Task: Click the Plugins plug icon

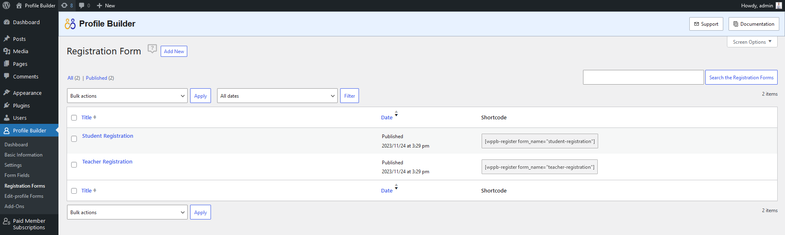Action: [x=7, y=105]
